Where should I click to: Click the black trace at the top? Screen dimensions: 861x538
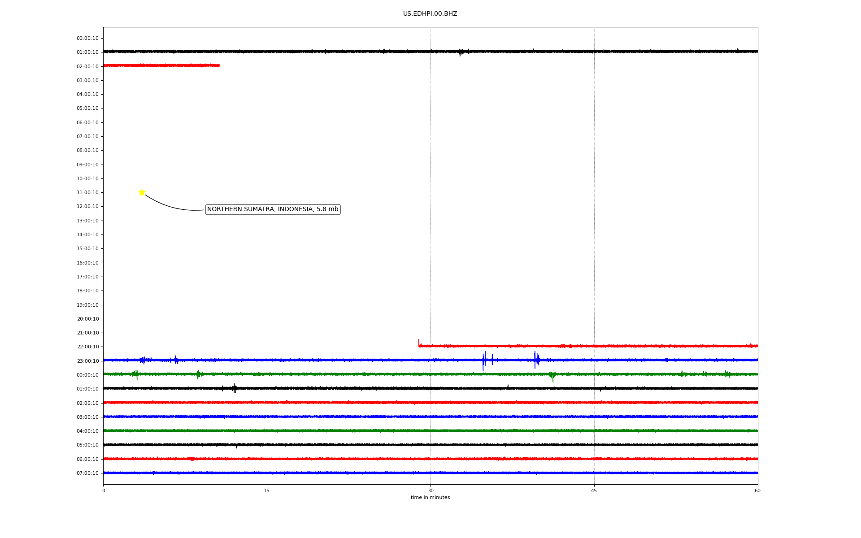314,52
